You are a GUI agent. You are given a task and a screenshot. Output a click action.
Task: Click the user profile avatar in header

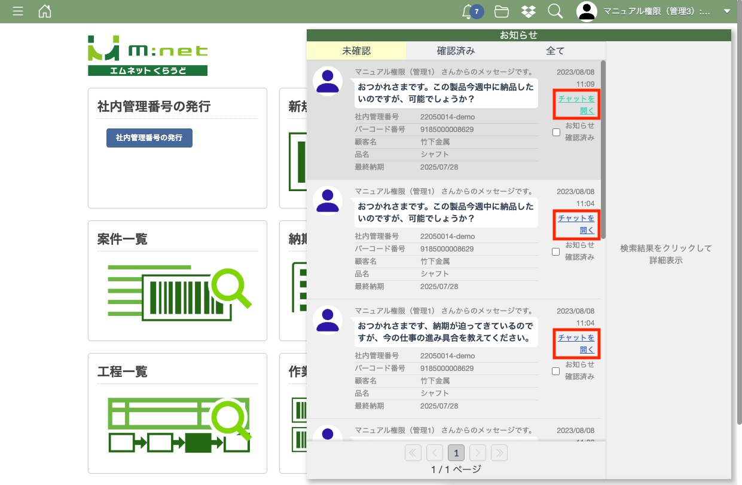(x=587, y=11)
